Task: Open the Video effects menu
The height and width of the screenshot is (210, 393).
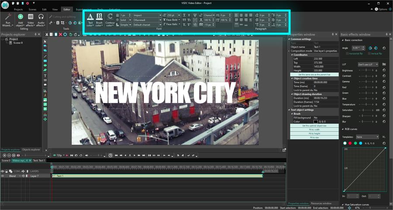Action: point(30,20)
